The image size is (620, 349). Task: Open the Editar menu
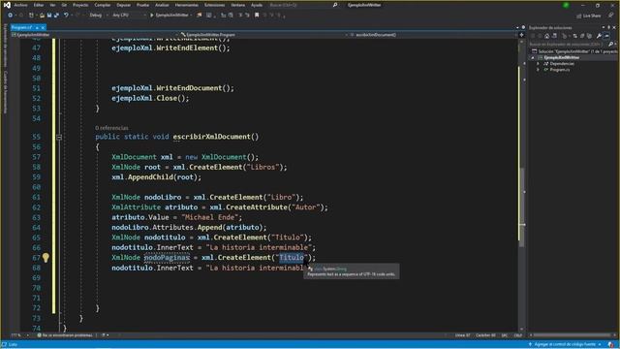tap(39, 5)
